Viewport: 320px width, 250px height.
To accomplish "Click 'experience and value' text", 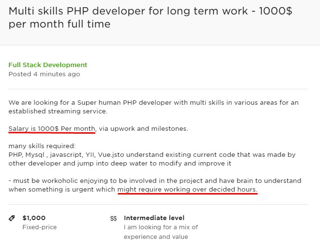I will tap(156, 236).
